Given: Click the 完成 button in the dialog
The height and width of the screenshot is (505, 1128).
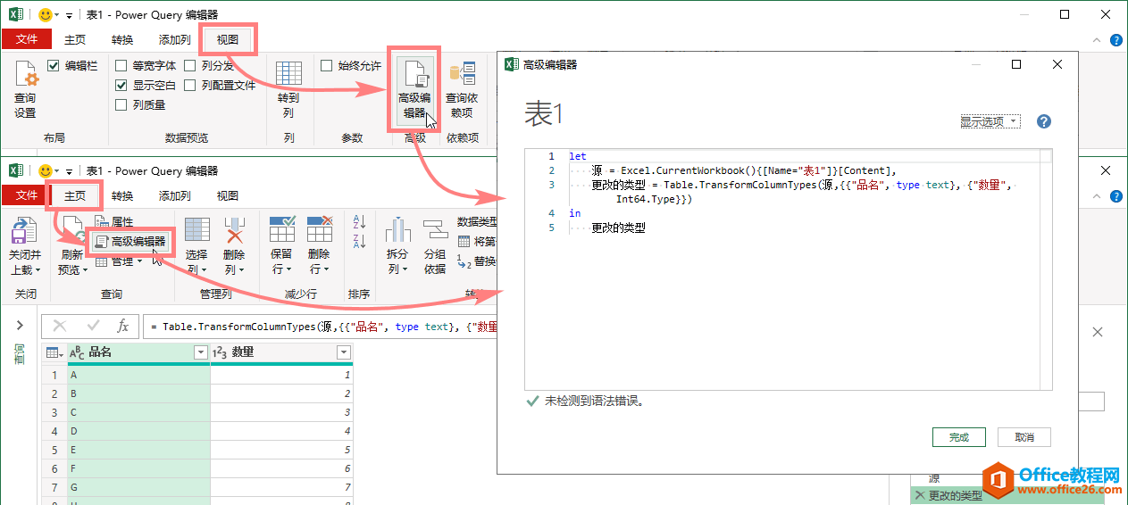Looking at the screenshot, I should (959, 437).
